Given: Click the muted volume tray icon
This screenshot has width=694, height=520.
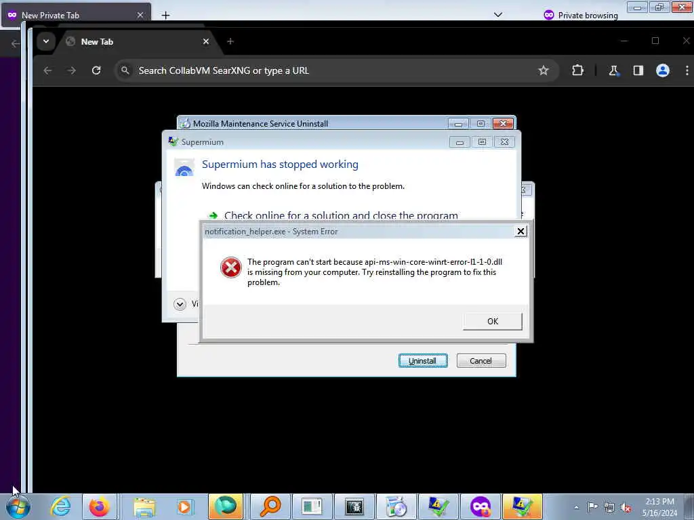Looking at the screenshot, I should coord(626,507).
